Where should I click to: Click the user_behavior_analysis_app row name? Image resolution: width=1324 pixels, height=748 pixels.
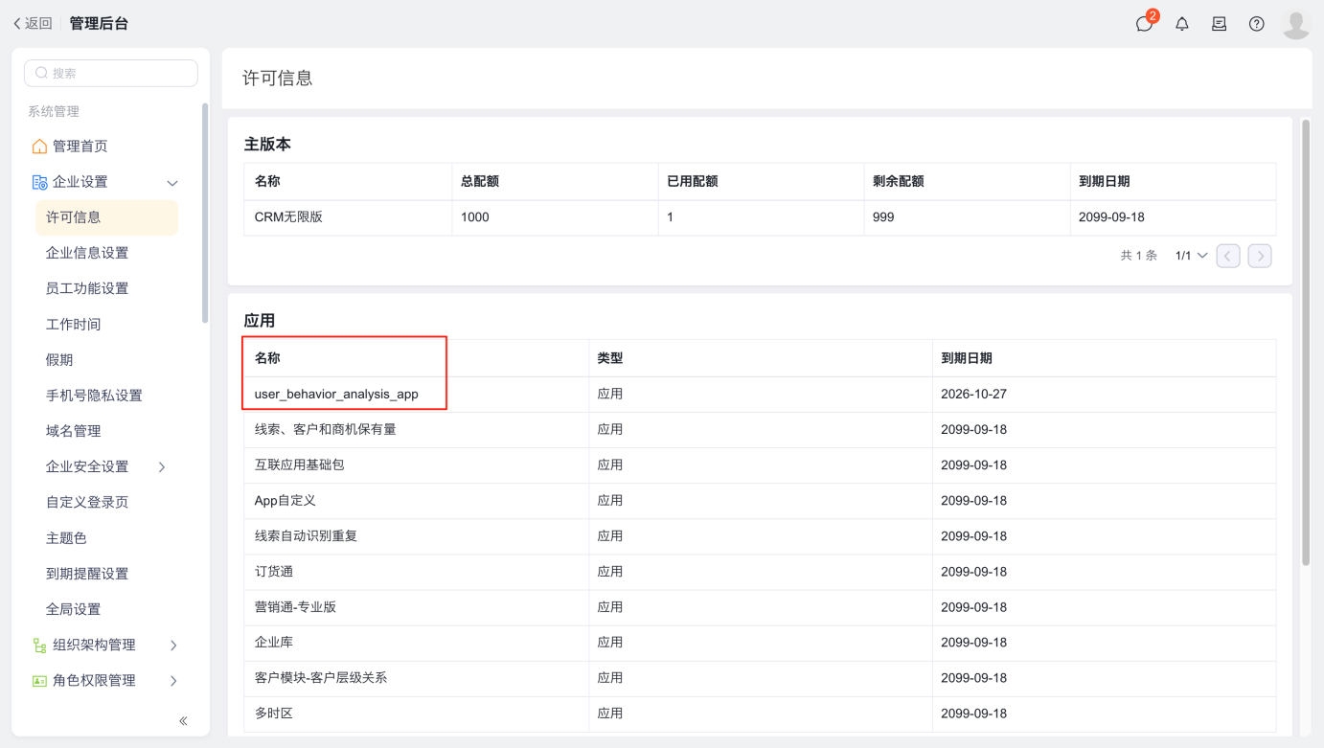pyautogui.click(x=336, y=395)
